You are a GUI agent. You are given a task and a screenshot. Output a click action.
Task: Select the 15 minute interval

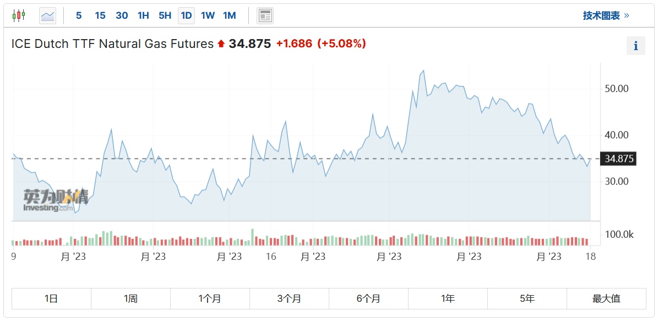tap(100, 15)
